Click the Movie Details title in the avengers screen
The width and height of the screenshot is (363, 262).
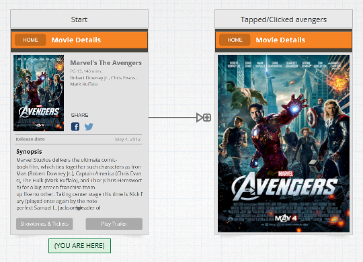point(280,40)
